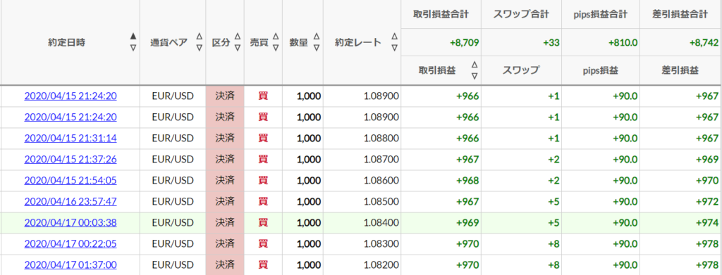The width and height of the screenshot is (722, 275).
Task: Sort 売買 column ascending via up triangle
Action: tap(276, 37)
